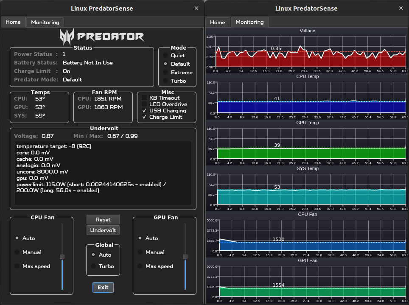Image resolution: width=409 pixels, height=305 pixels.
Task: Set CPU Fan to Auto
Action: pos(17,238)
